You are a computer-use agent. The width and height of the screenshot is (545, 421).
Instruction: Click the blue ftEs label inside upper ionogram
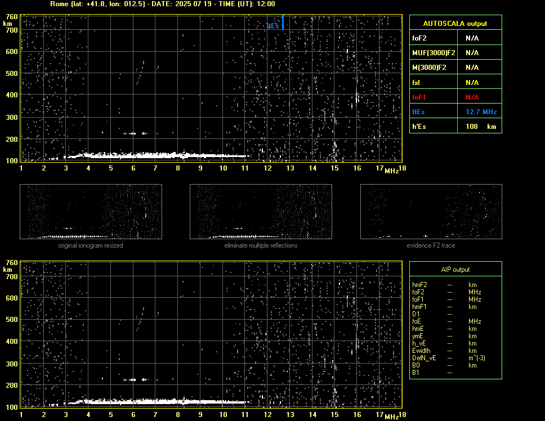pyautogui.click(x=273, y=26)
